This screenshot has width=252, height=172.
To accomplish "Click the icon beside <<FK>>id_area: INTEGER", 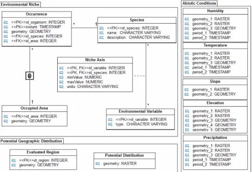I will (x=6, y=41).
